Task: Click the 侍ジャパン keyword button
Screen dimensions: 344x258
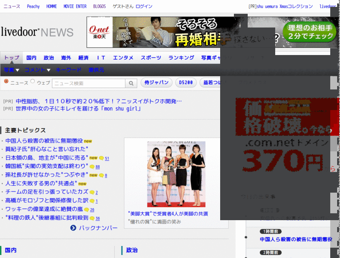Action: (x=157, y=83)
